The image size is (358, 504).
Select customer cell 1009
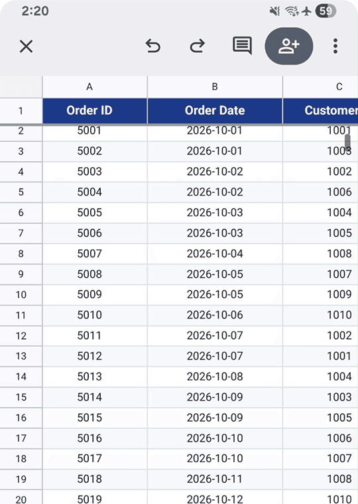320,294
